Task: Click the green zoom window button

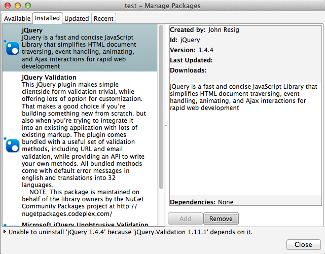Action: click(x=28, y=6)
